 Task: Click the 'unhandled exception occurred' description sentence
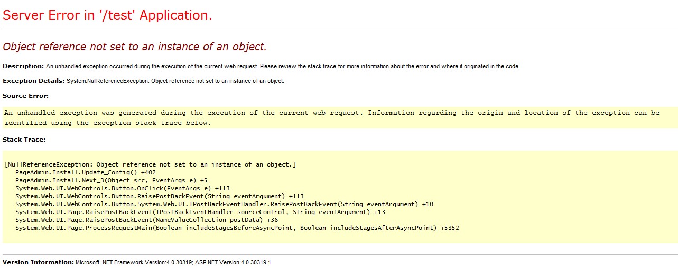coord(283,66)
